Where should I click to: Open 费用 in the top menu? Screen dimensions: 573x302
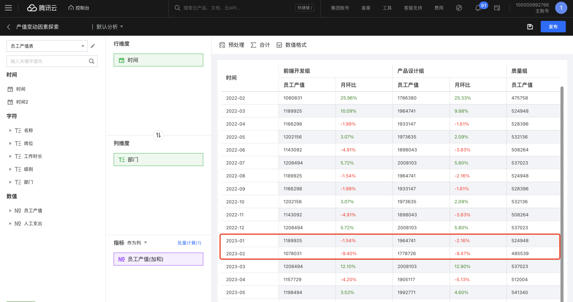click(439, 8)
